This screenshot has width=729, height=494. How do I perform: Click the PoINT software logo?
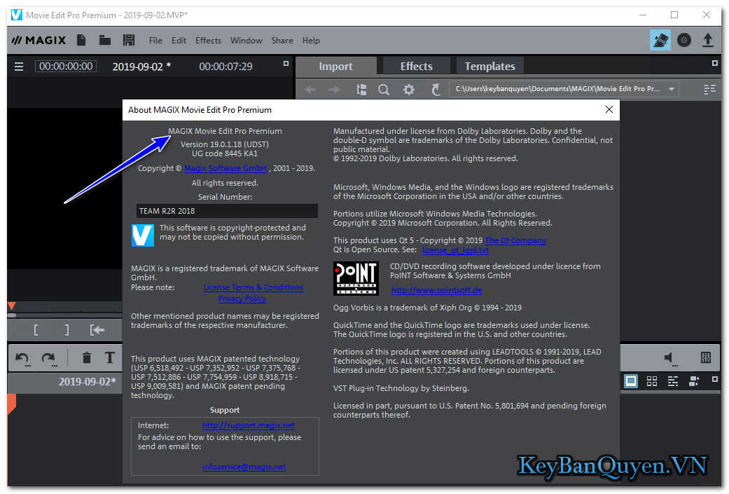356,278
